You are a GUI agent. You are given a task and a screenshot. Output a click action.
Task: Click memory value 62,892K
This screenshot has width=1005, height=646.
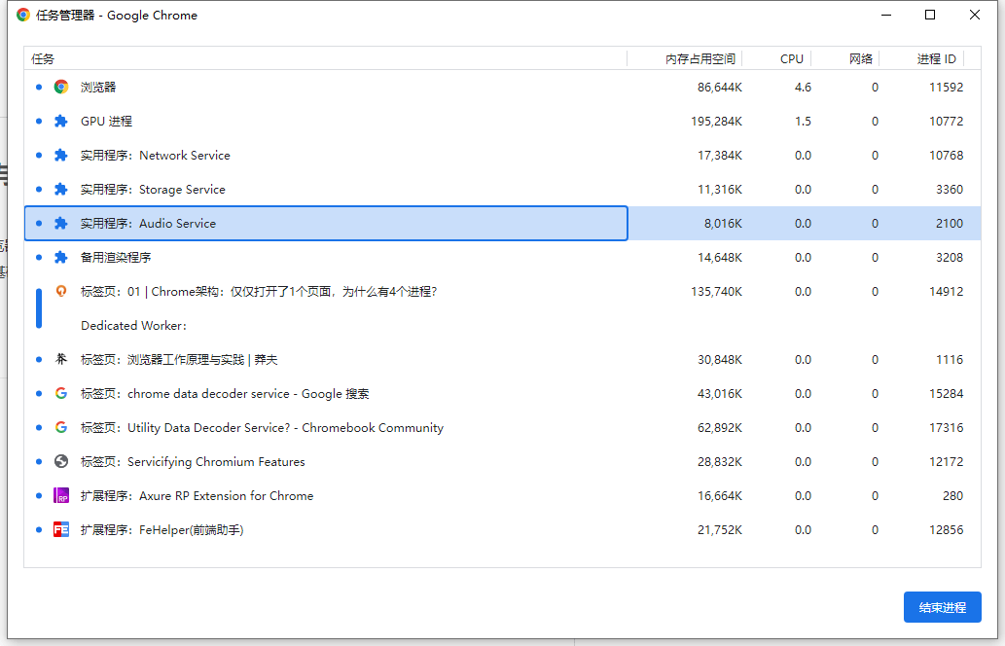(x=719, y=427)
